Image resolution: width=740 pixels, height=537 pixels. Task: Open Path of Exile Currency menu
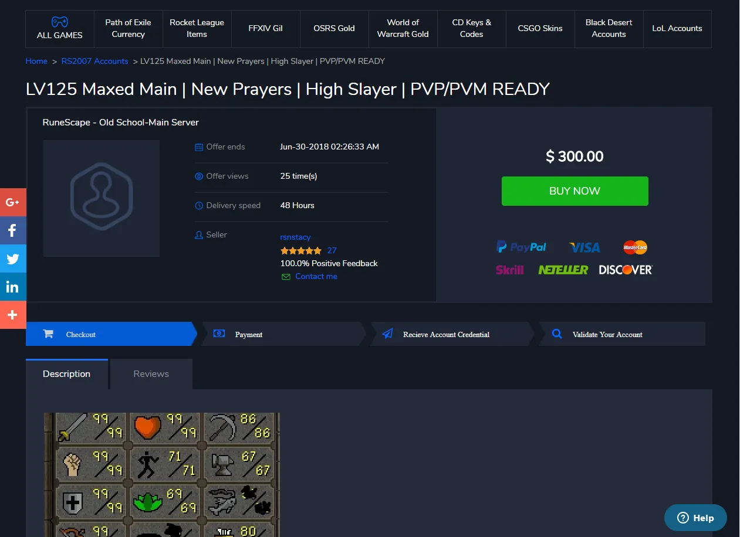(128, 28)
